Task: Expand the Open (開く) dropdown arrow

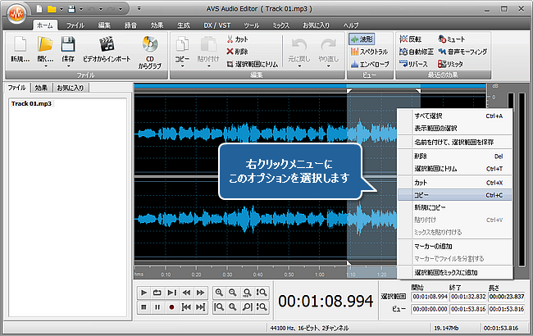Action: click(x=46, y=66)
